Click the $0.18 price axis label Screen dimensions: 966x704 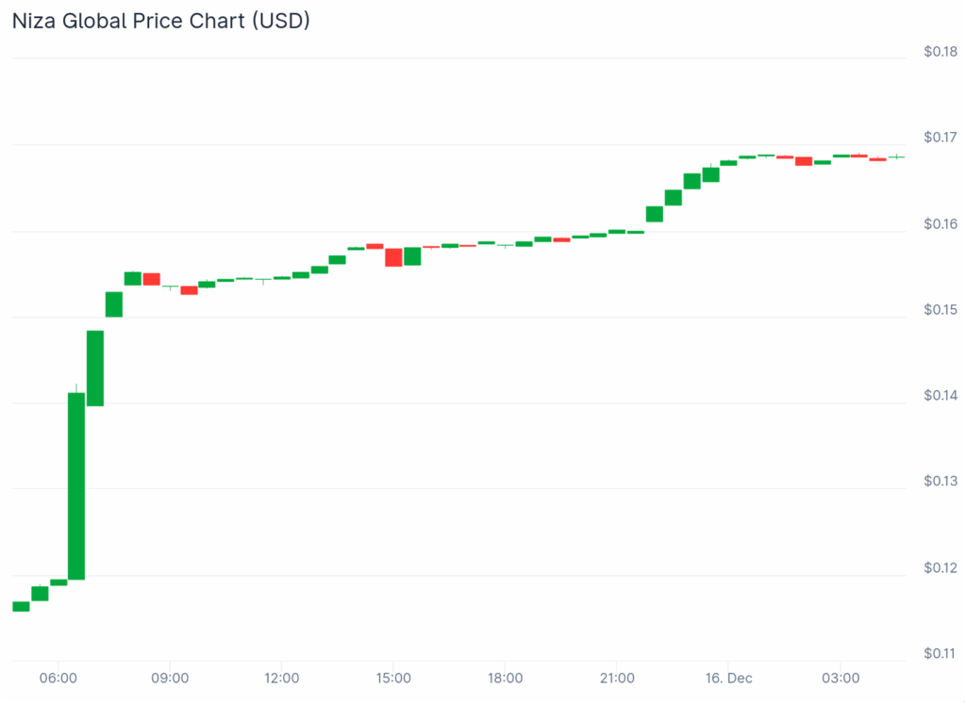click(x=940, y=52)
